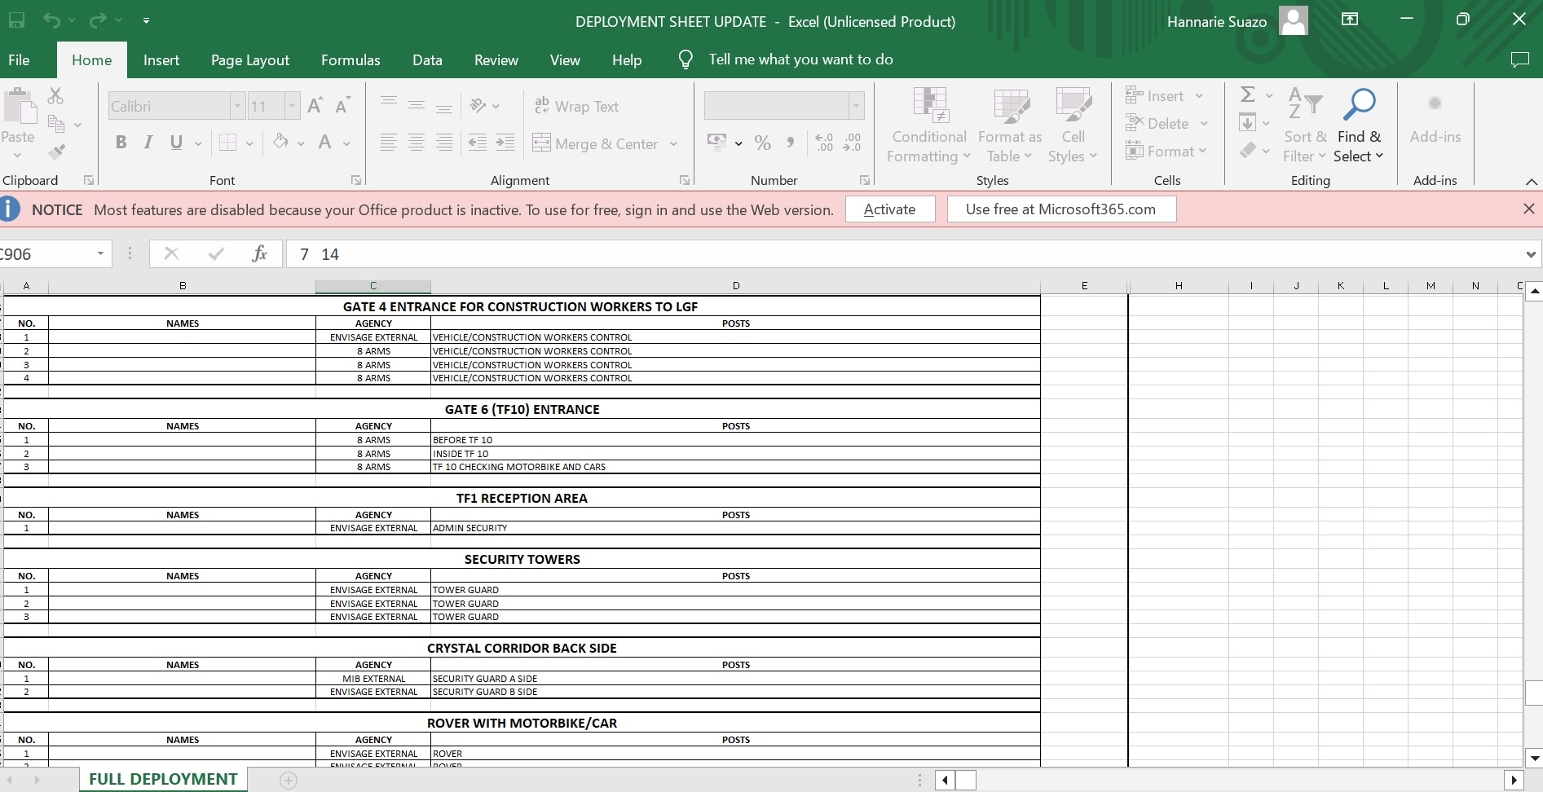Image resolution: width=1543 pixels, height=792 pixels.
Task: Open the Formulas ribbon tab
Action: (350, 60)
